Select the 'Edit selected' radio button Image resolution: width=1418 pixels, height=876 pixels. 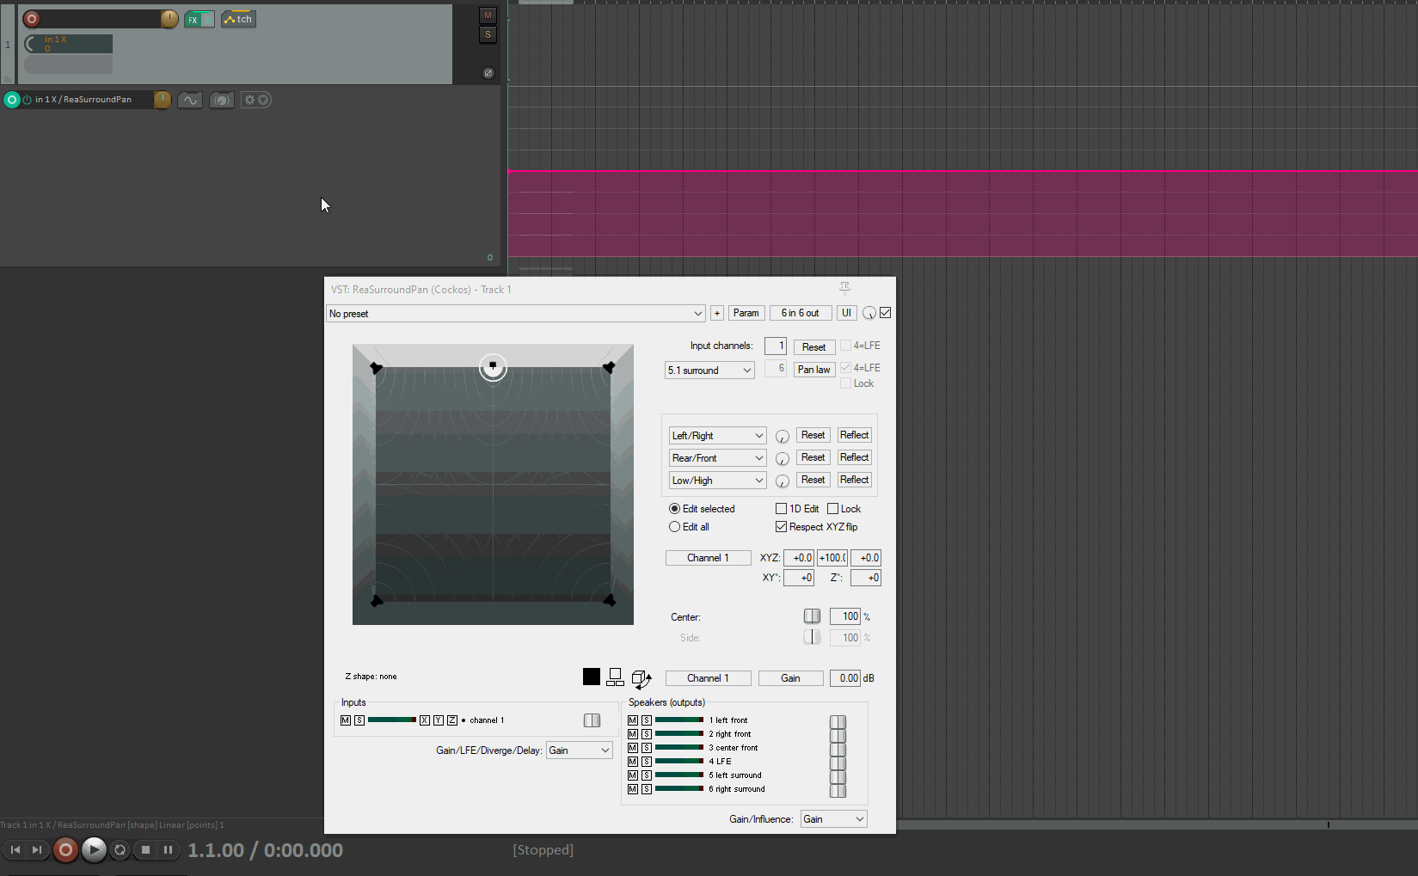(x=674, y=509)
